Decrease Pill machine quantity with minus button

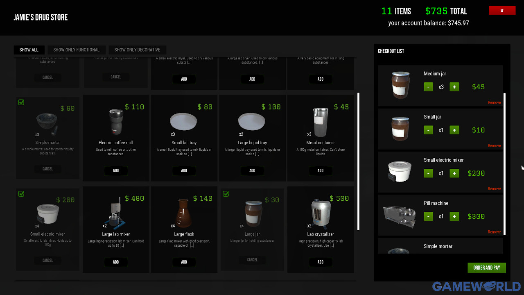(428, 216)
